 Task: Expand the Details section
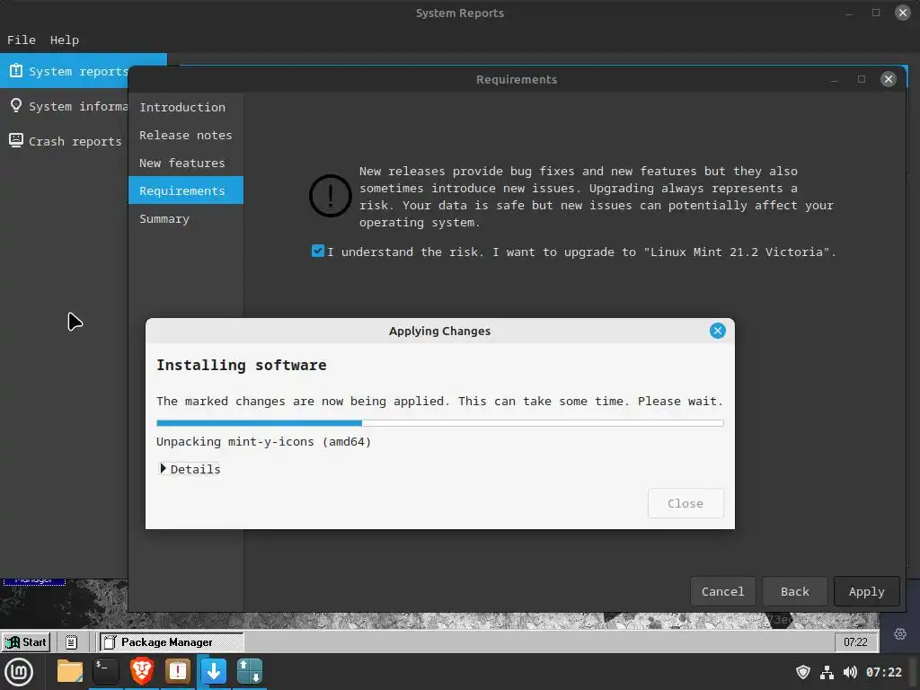pos(190,469)
